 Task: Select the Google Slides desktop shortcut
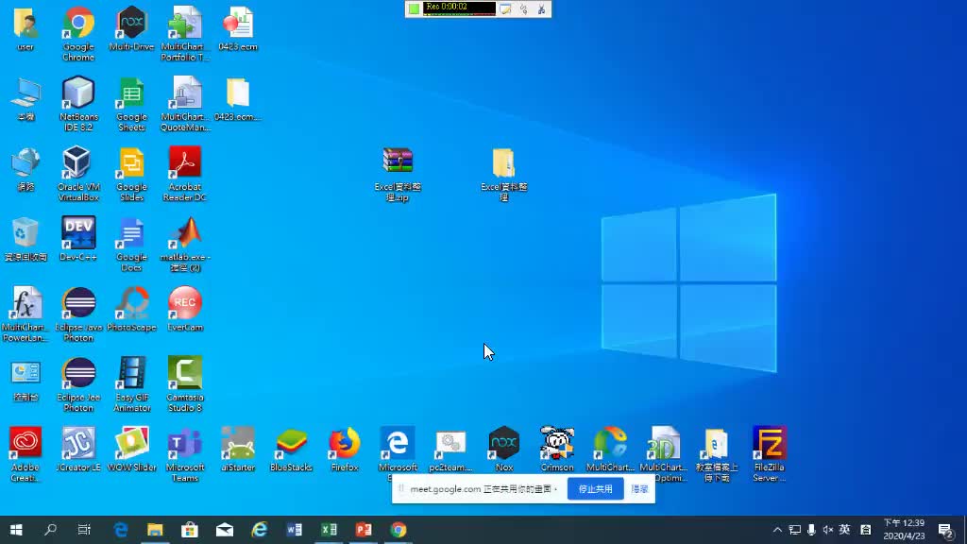click(131, 174)
